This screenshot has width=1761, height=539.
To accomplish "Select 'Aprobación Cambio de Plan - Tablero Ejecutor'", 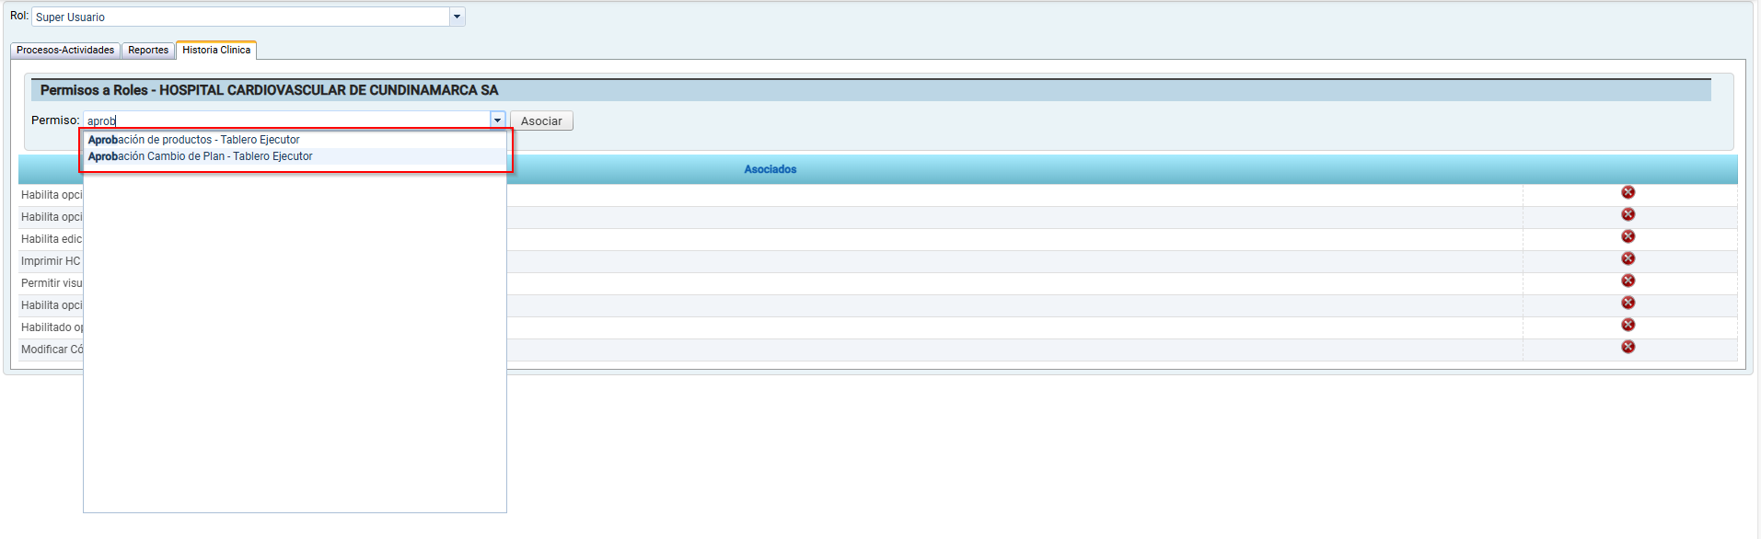I will click(201, 156).
